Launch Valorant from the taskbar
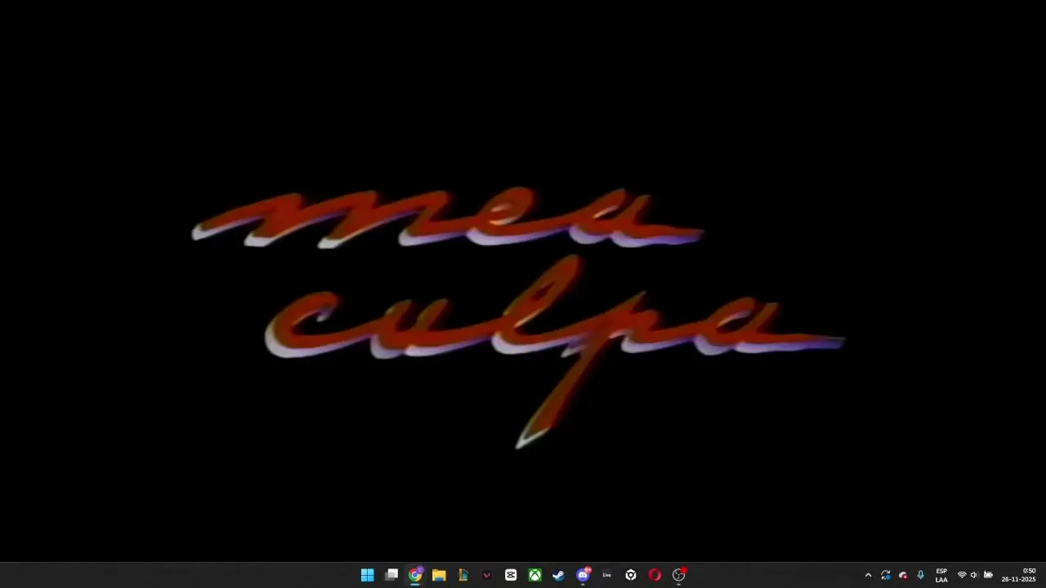1046x588 pixels. [x=487, y=575]
